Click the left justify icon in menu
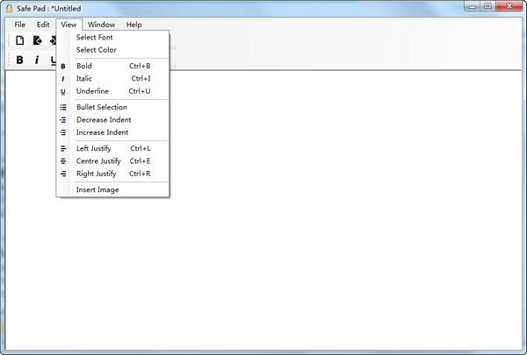The image size is (527, 355). pyautogui.click(x=63, y=148)
